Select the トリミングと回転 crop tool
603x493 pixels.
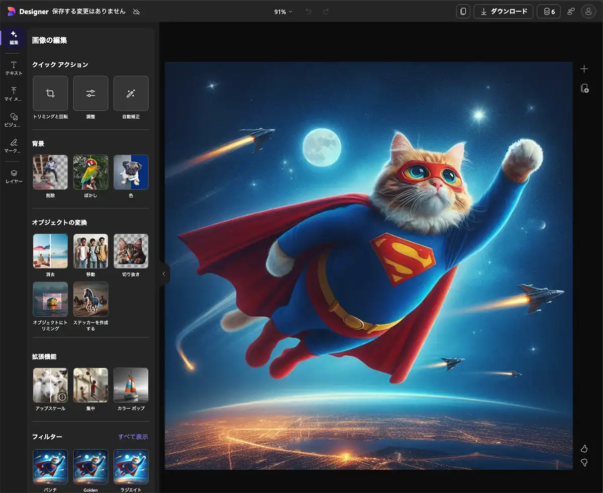[50, 93]
